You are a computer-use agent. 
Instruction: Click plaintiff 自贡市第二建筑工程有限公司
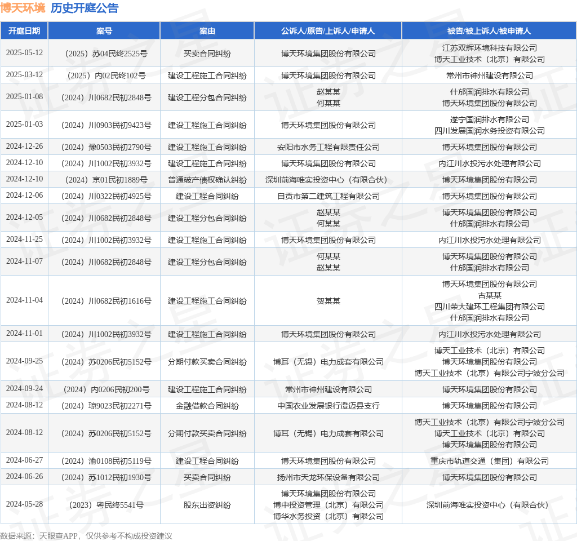[x=329, y=196]
